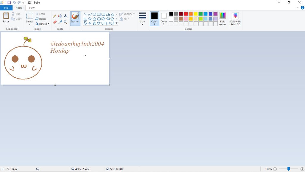This screenshot has width=305, height=172.
Task: Open the Outline dropdown
Action: pos(127,14)
